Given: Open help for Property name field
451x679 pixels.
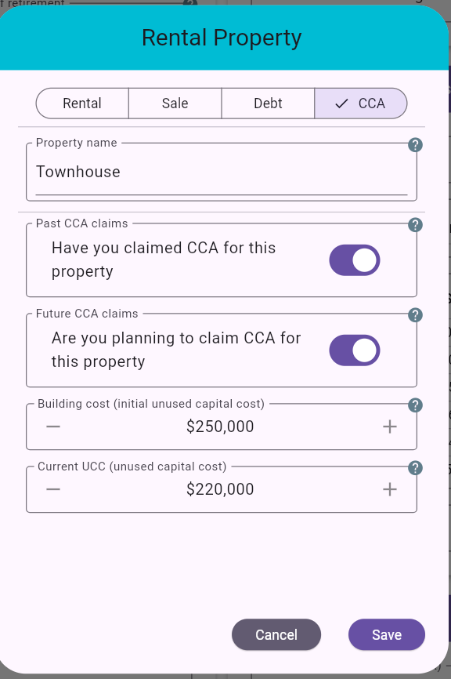Looking at the screenshot, I should tap(415, 145).
